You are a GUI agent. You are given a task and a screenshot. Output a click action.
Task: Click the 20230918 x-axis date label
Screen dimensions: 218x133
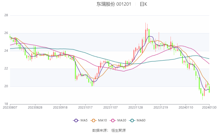pos(60,108)
